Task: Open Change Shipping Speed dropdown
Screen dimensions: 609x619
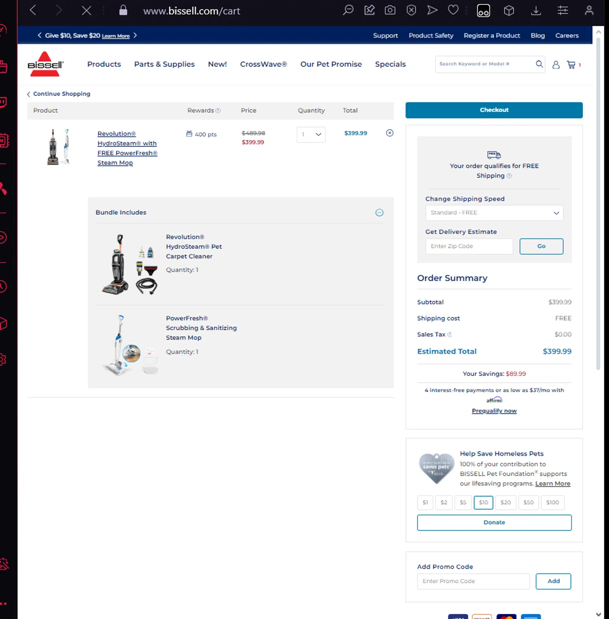Action: point(494,213)
